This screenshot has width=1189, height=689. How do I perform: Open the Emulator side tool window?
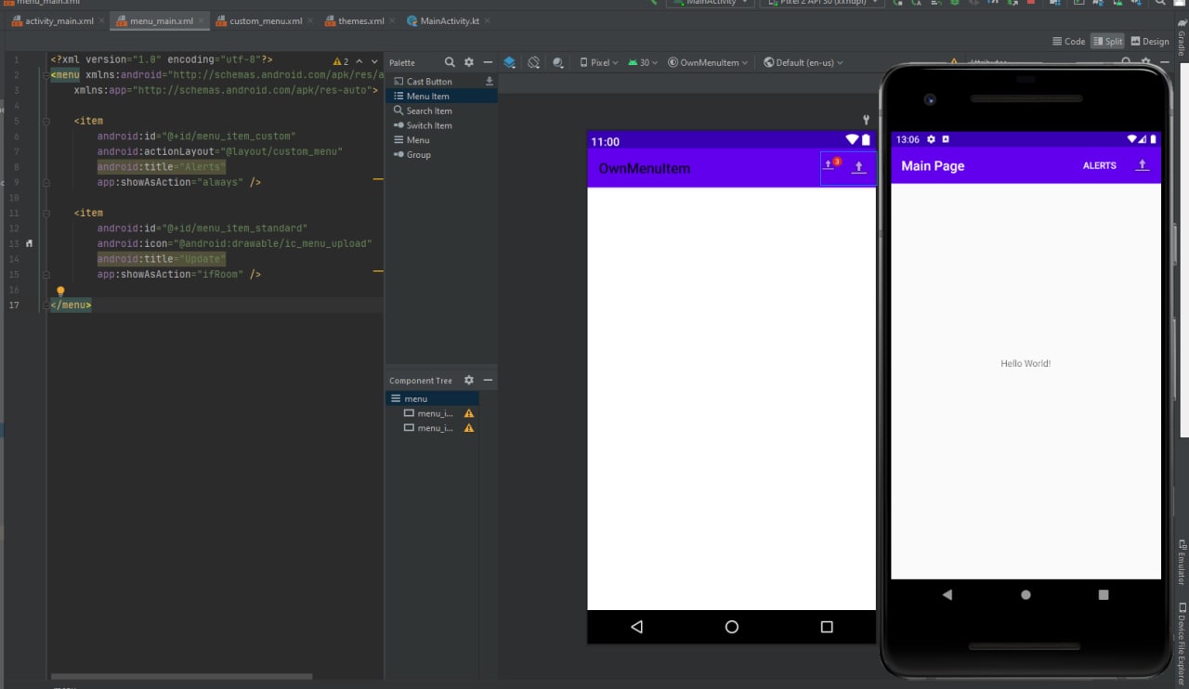(x=1182, y=563)
